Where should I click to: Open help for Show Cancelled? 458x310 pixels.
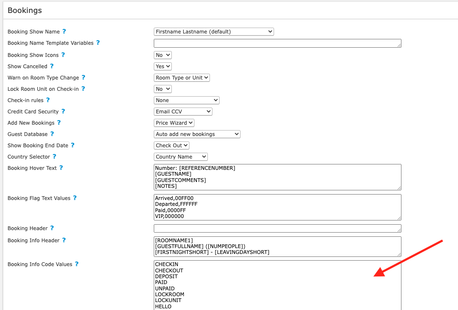coord(52,66)
